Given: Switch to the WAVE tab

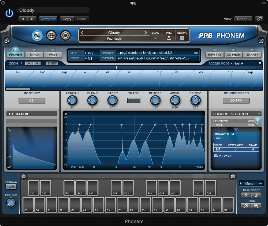Looking at the screenshot, I should click(x=53, y=55).
